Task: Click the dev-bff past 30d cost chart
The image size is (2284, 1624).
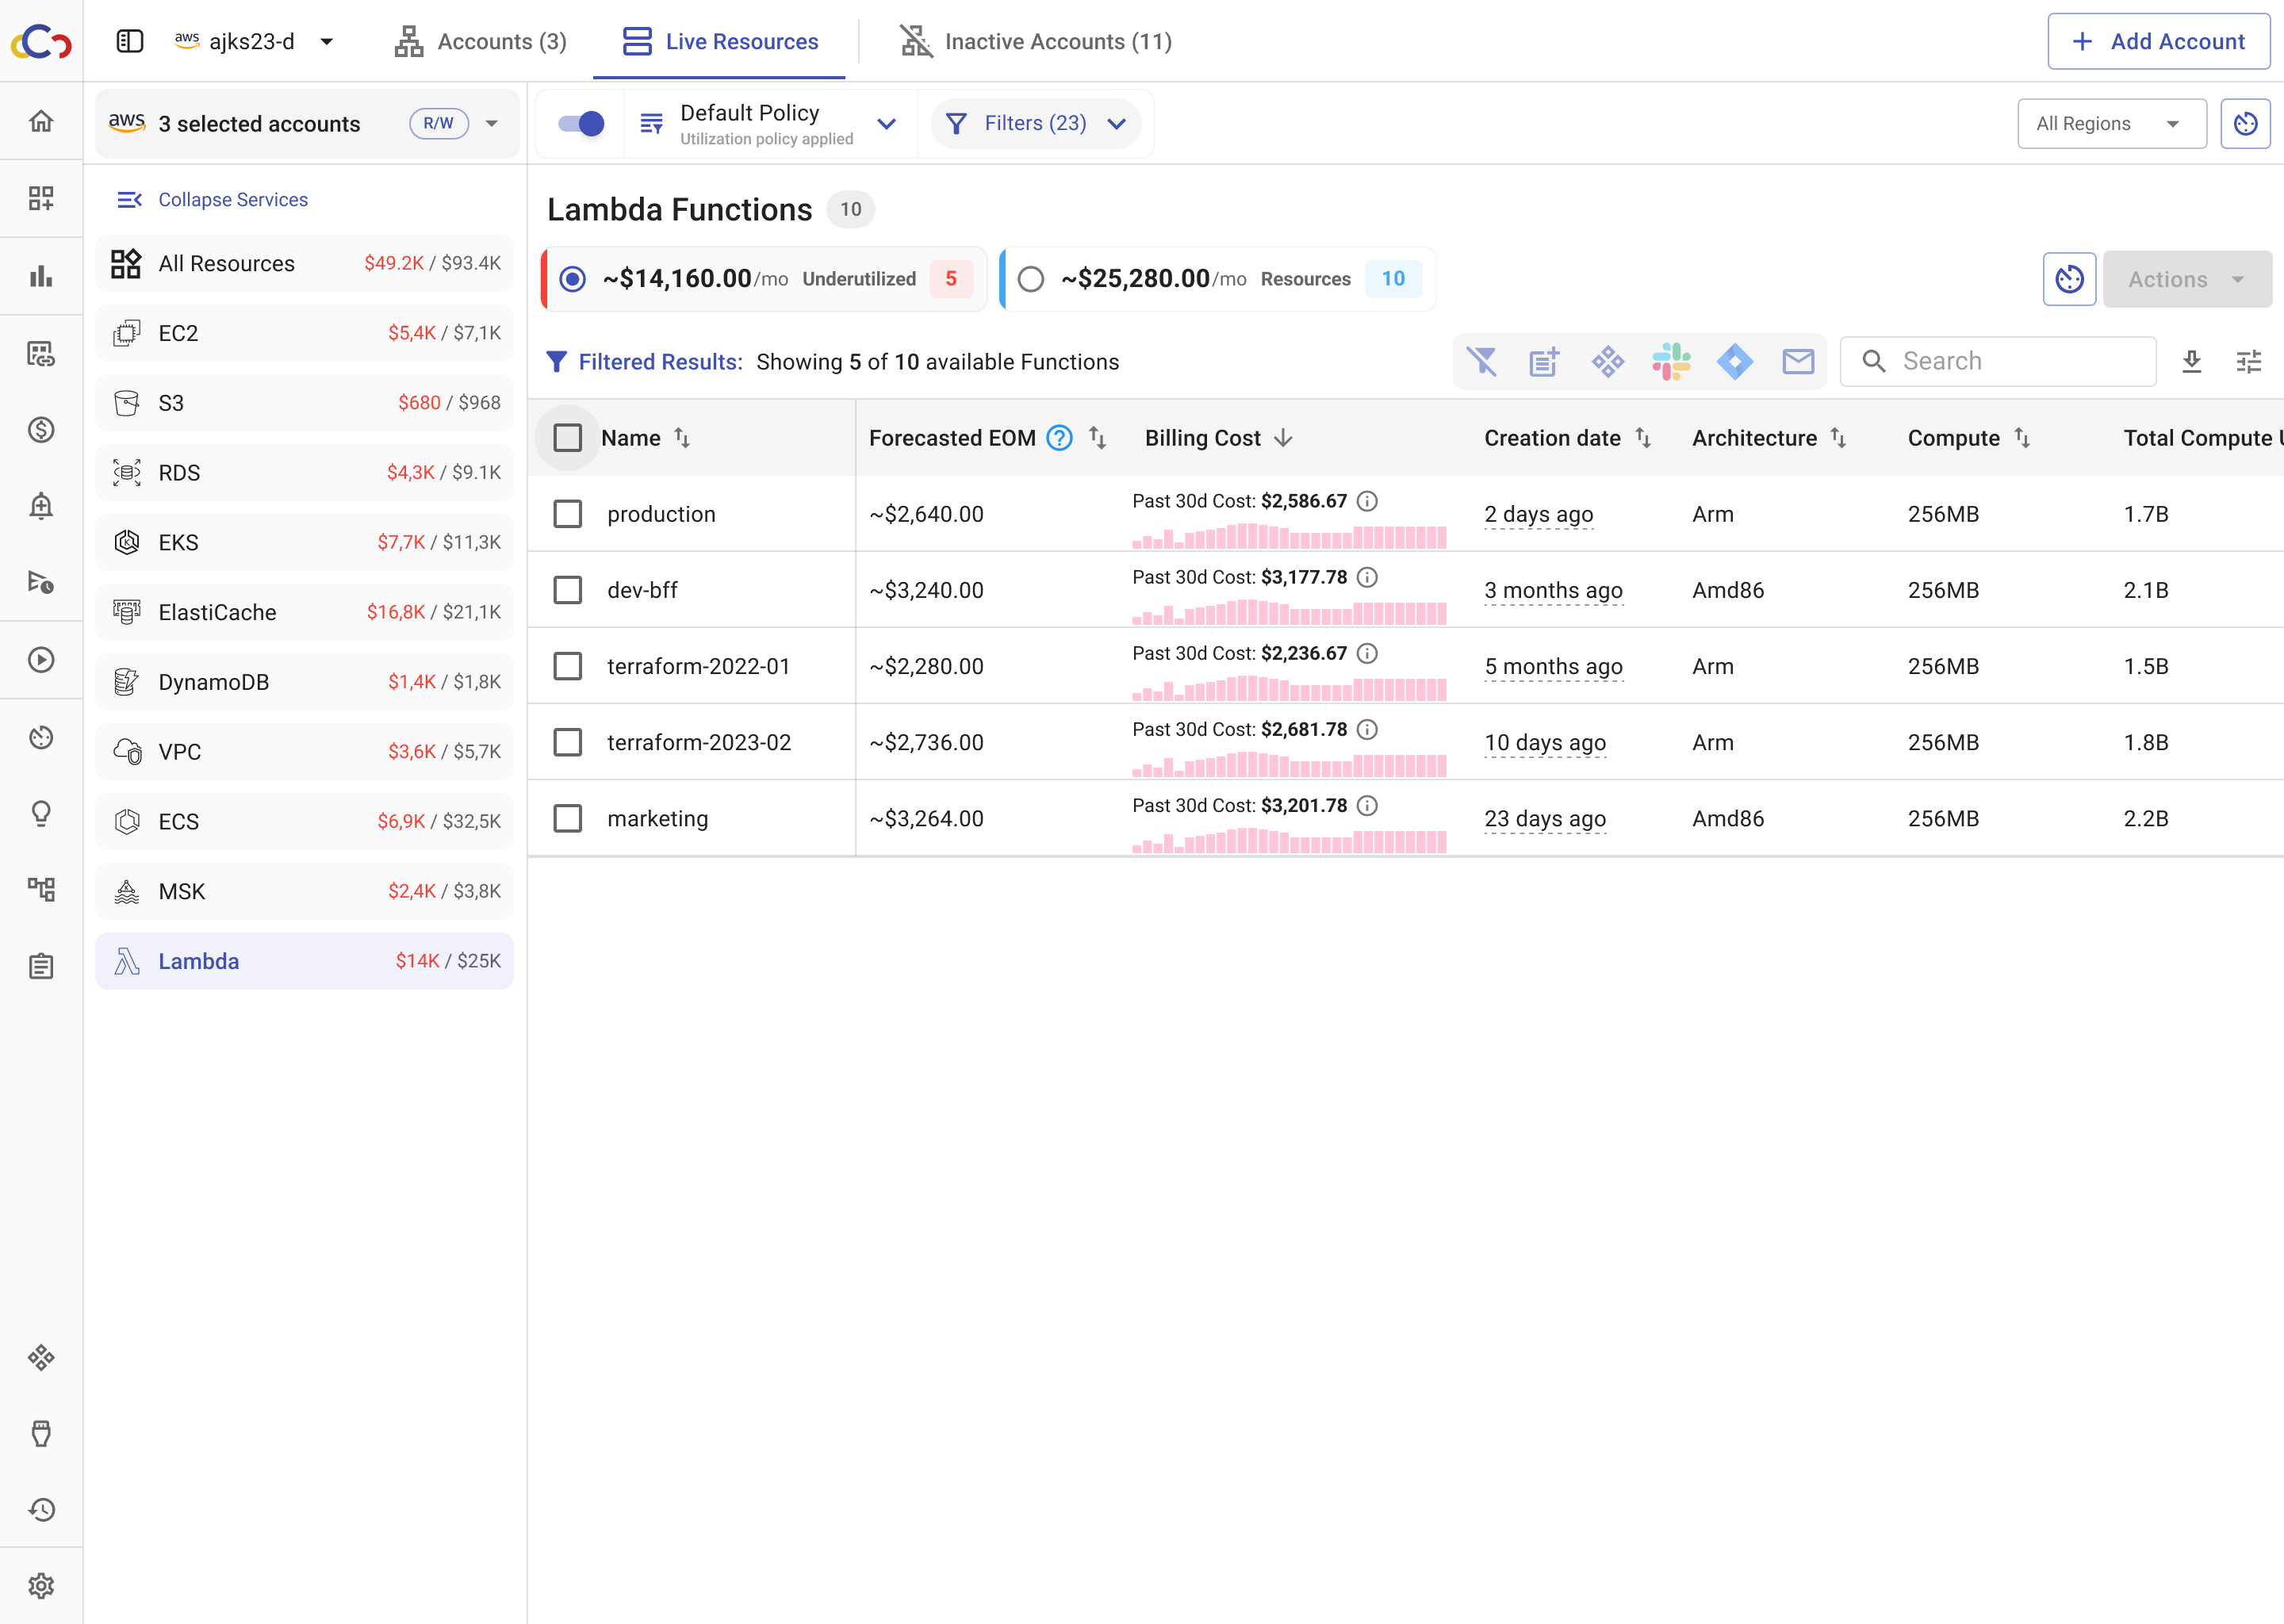Action: tap(1289, 611)
